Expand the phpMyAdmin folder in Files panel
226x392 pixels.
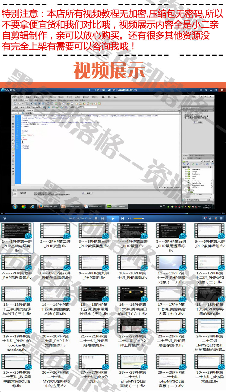(x=186, y=169)
